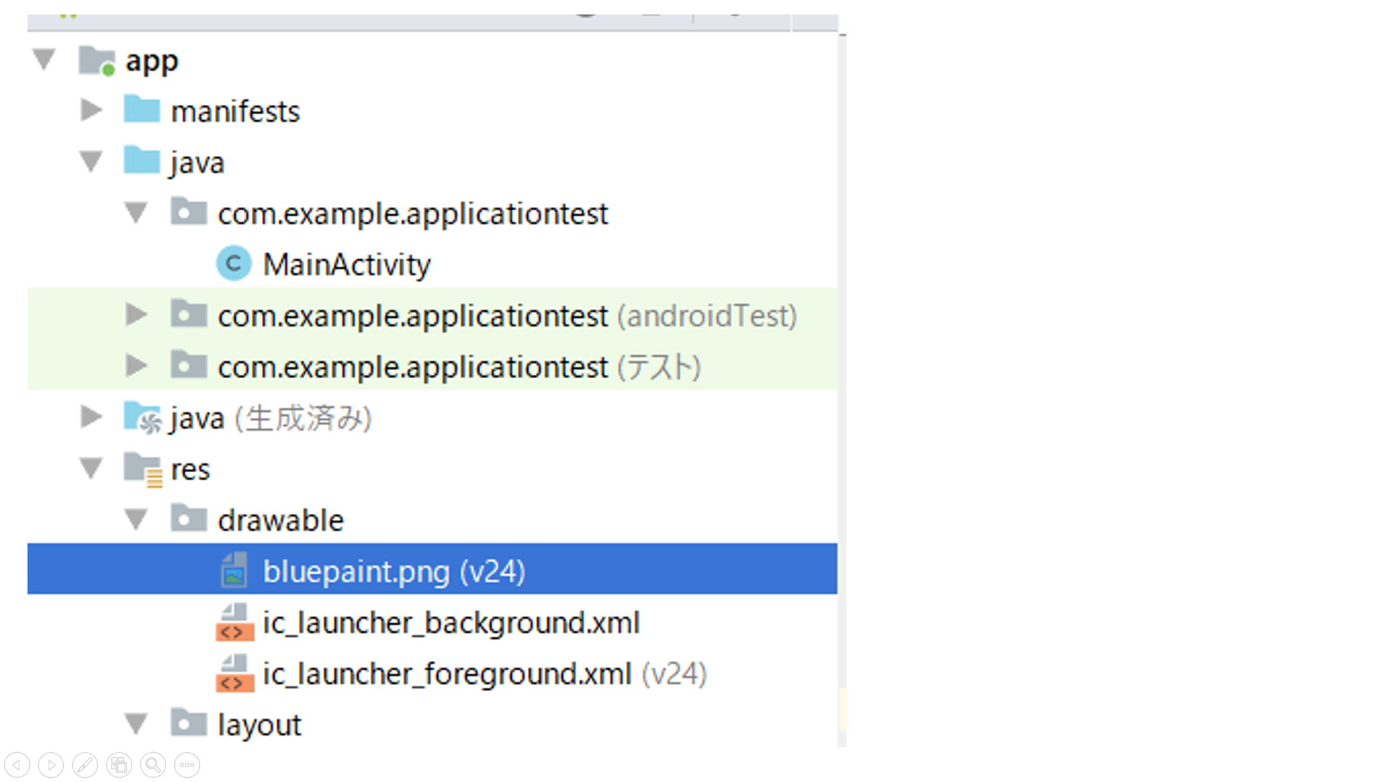Click the layout folder icon
Viewport: 1390px width, 782px height.
click(x=188, y=723)
